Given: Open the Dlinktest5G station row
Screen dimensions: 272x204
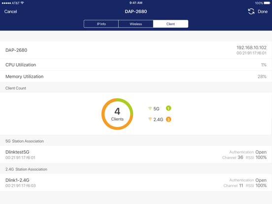Looking at the screenshot, I should click(x=136, y=155).
